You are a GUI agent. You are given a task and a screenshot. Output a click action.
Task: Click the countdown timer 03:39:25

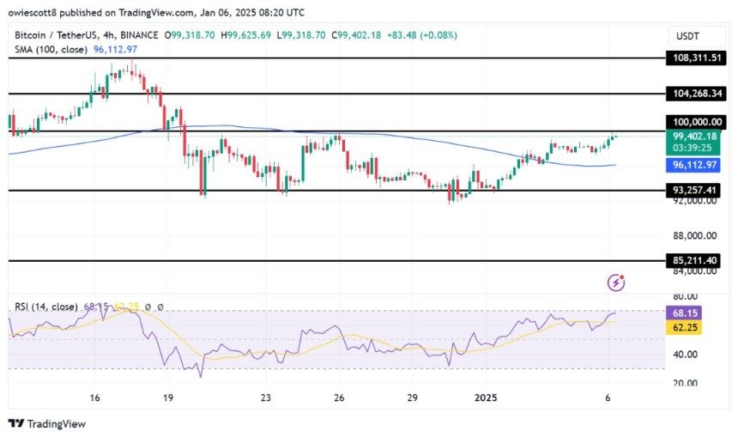[692, 149]
